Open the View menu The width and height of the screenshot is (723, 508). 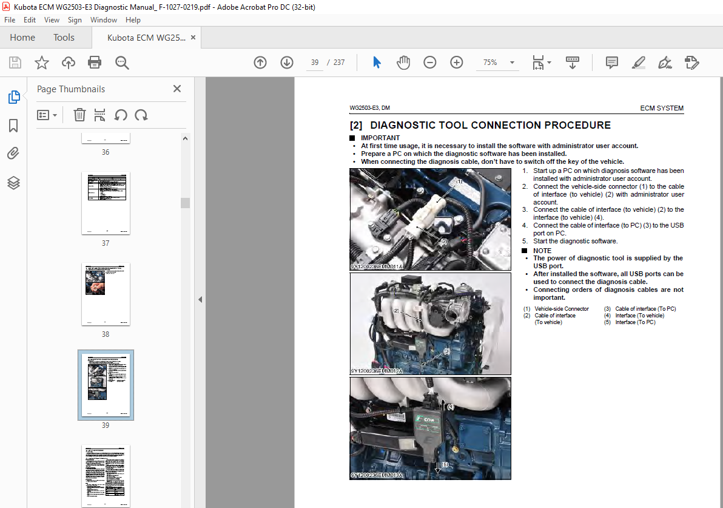tap(52, 20)
